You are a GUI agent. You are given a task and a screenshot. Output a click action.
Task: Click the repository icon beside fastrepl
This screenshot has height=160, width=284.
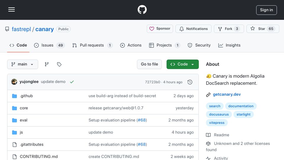pyautogui.click(x=7, y=29)
